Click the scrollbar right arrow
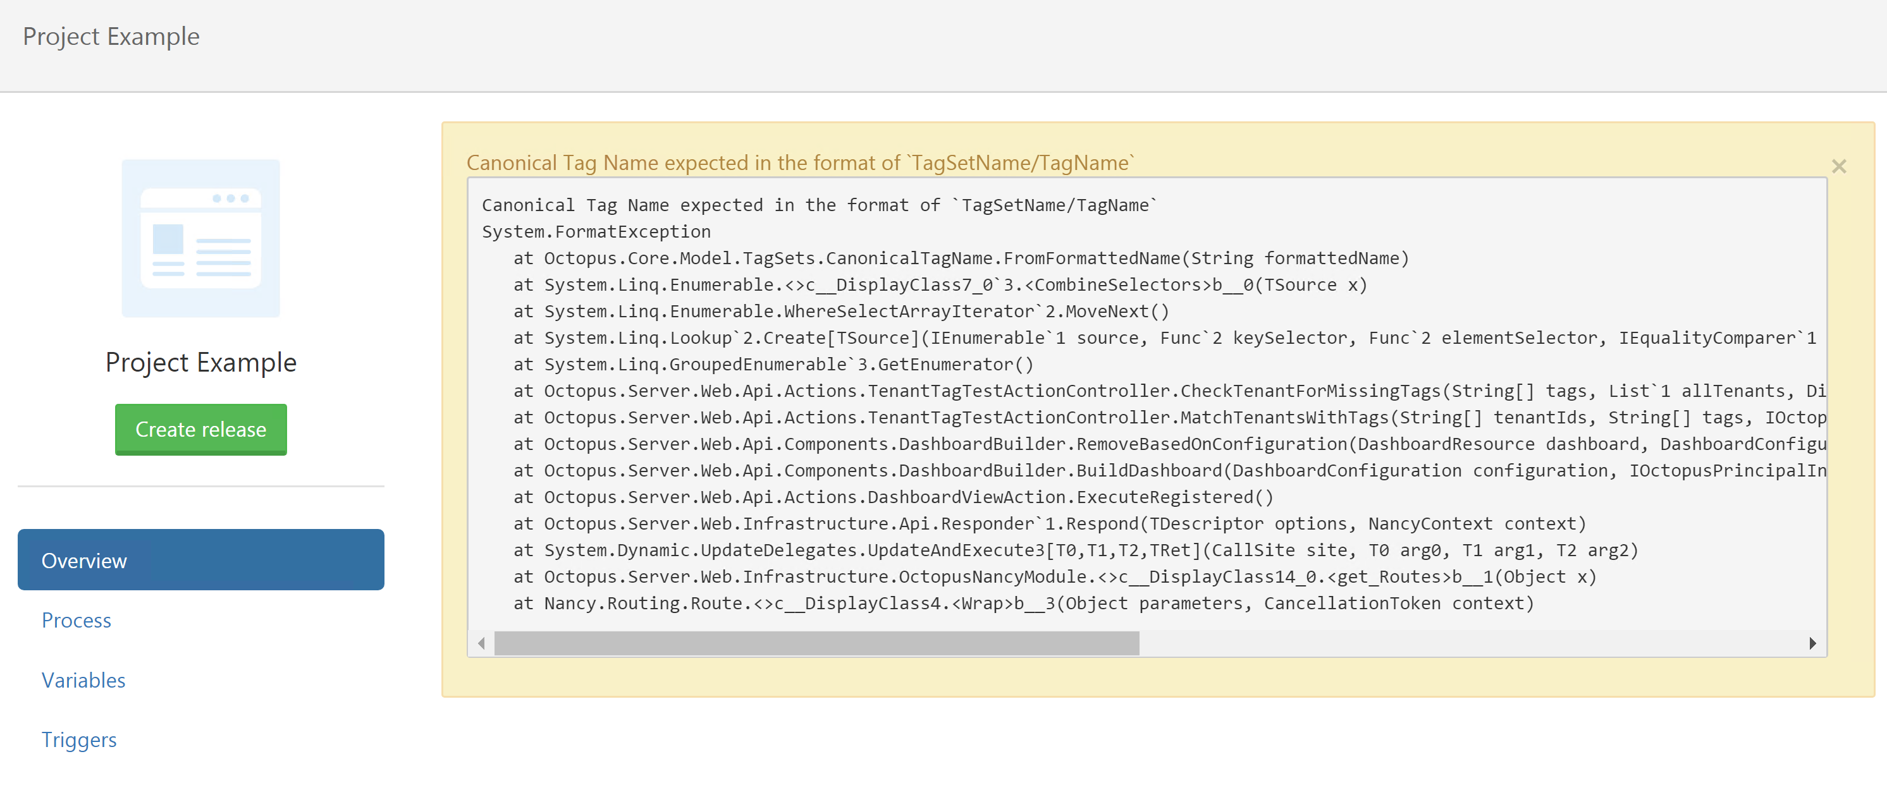This screenshot has width=1887, height=790. (x=1813, y=643)
